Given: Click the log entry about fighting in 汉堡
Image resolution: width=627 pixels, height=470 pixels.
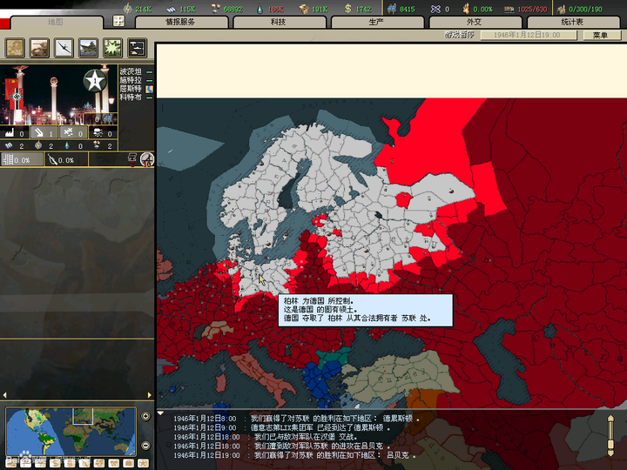Looking at the screenshot, I should pos(265,437).
